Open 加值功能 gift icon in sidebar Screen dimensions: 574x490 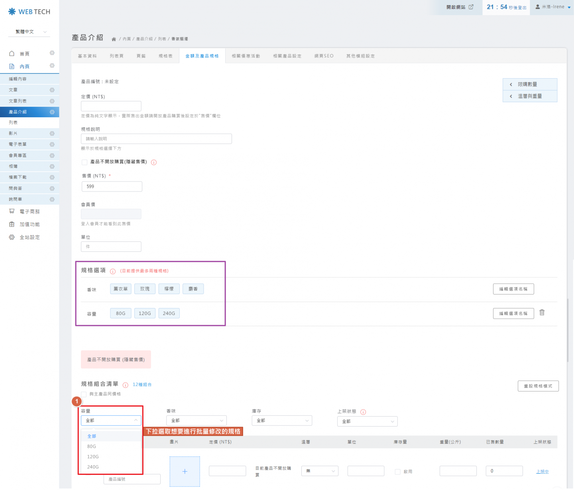tap(12, 224)
